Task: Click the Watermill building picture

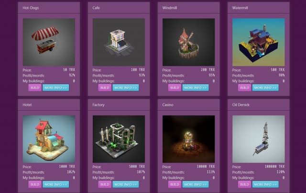Action: coord(258,42)
